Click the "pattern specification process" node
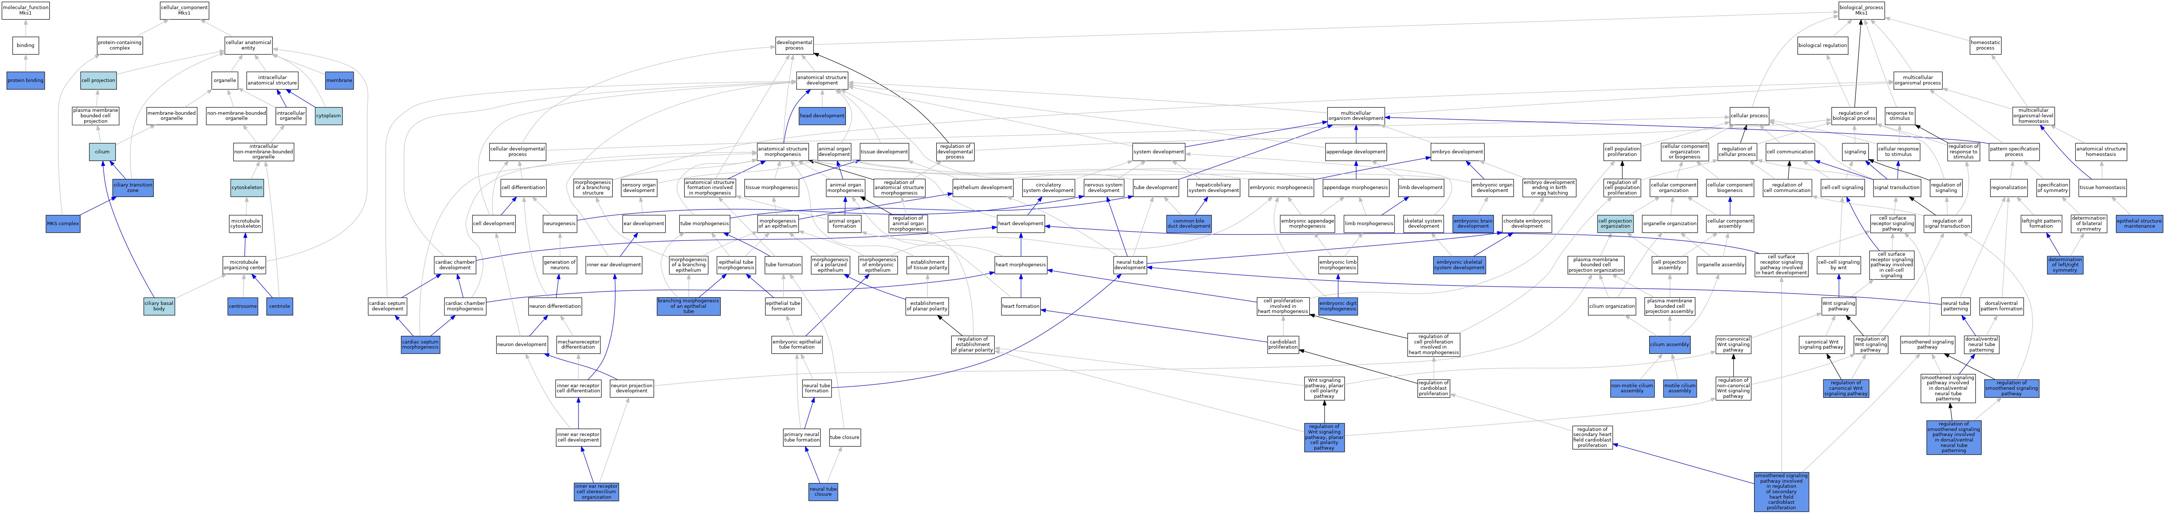The width and height of the screenshot is (2165, 514). [2014, 152]
